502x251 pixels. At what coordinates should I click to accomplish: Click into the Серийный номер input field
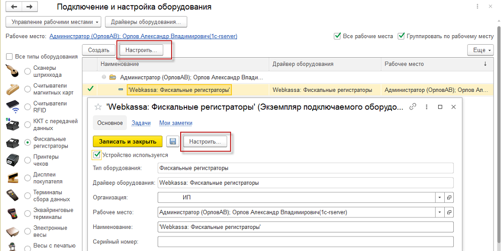[x=306, y=242]
